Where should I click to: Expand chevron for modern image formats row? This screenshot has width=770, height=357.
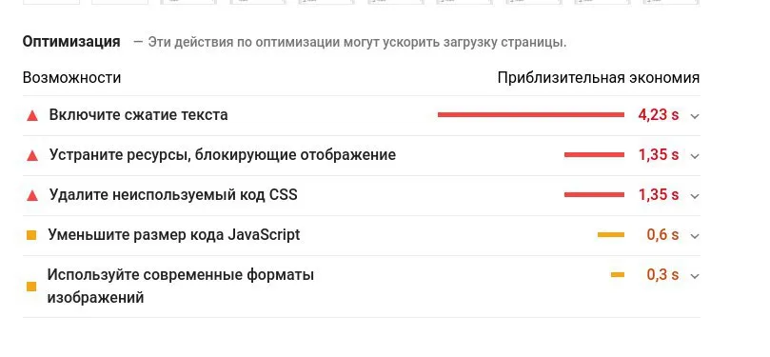(695, 276)
